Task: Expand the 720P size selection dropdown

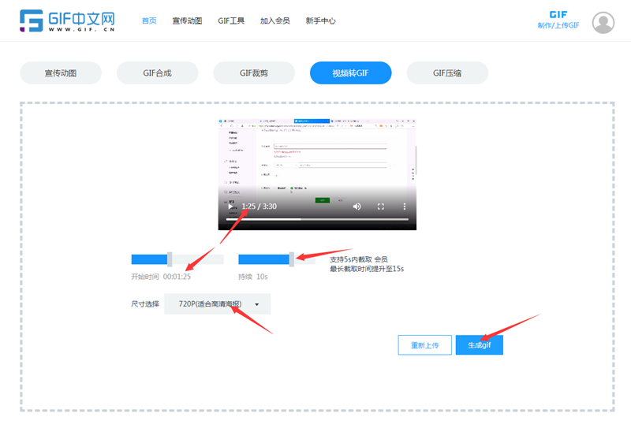Action: 218,303
